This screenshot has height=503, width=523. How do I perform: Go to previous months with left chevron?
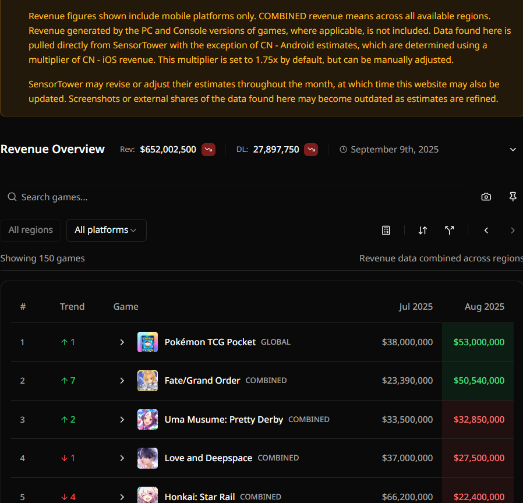point(486,231)
